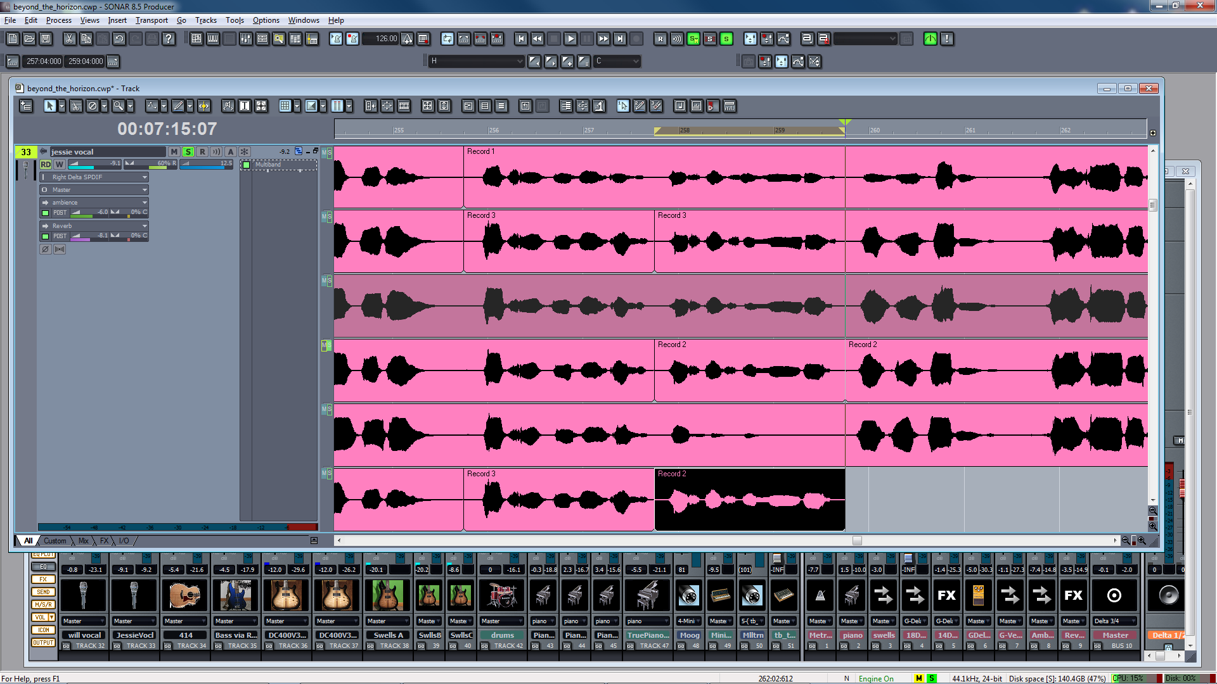Screen dimensions: 1217x684
Task: Open help with the question mark icon
Action: 168,39
